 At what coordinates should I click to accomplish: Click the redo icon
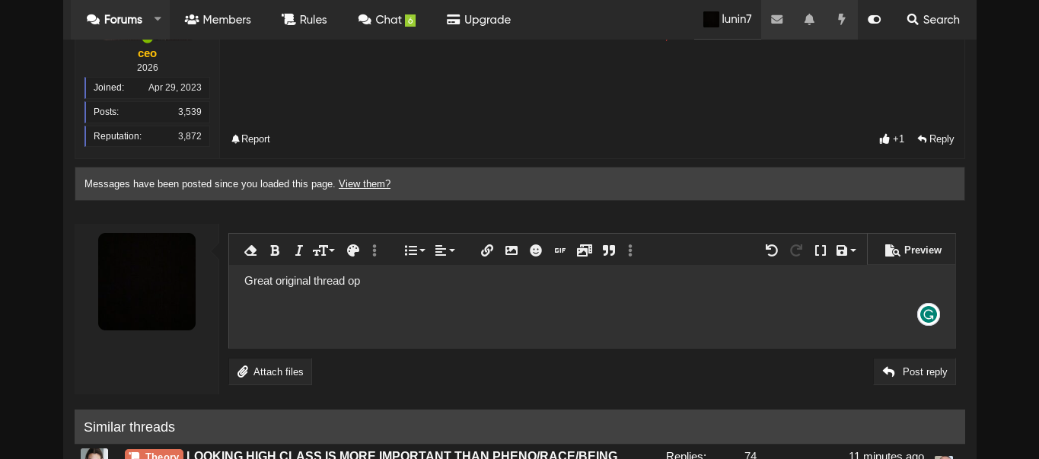coord(796,250)
